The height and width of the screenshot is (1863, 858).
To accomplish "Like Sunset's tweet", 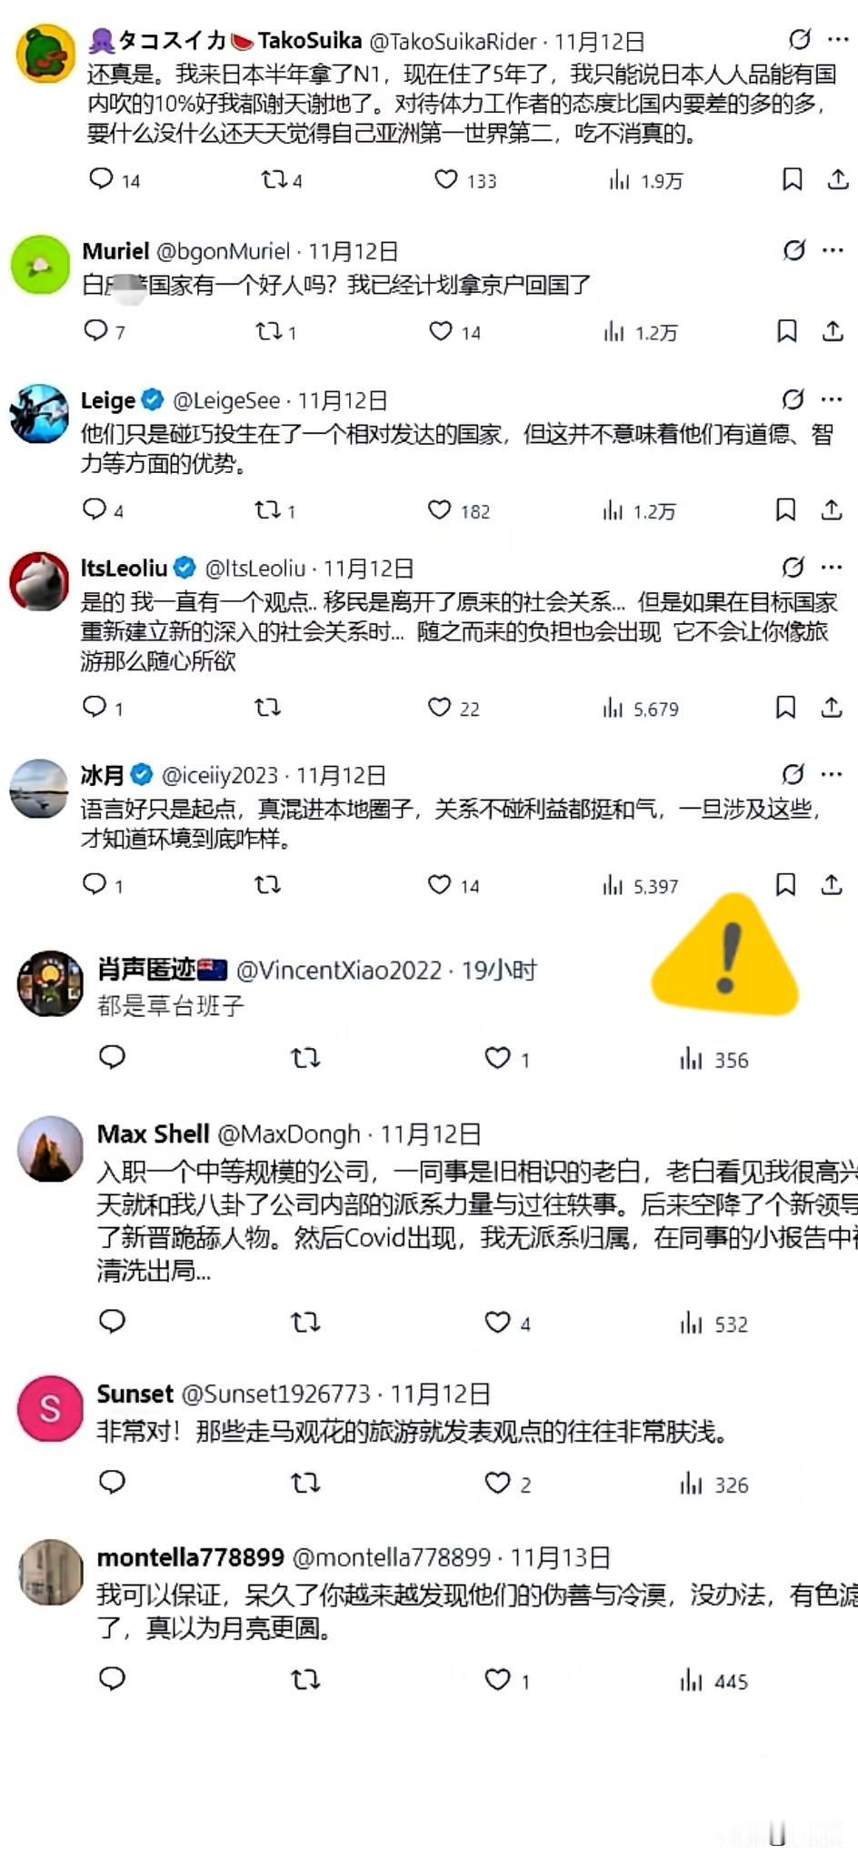I will (x=497, y=1483).
